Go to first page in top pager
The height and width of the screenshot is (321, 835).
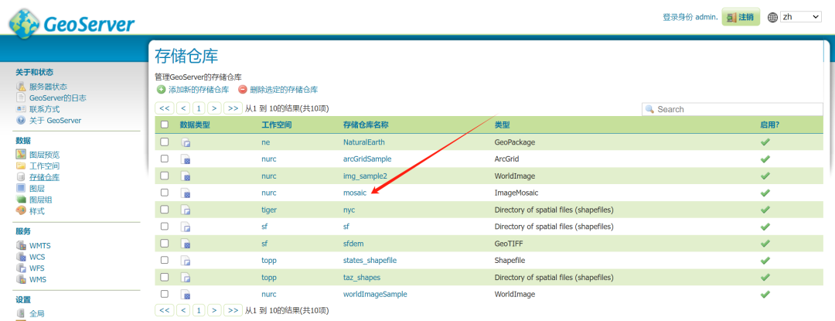click(x=164, y=108)
